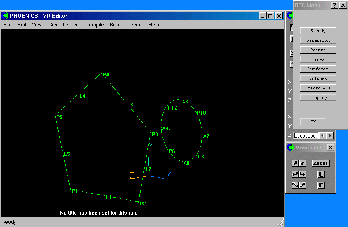This screenshot has width=348, height=227.
Task: Select the X axis on the side toolbar
Action: coord(289,81)
